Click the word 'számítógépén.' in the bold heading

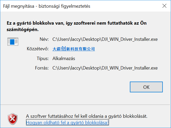(x=23, y=29)
